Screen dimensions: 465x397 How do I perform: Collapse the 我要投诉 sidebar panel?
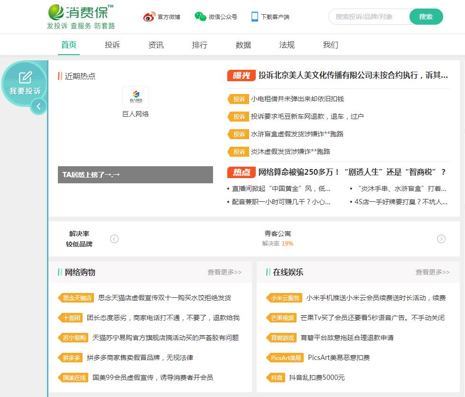[37, 107]
